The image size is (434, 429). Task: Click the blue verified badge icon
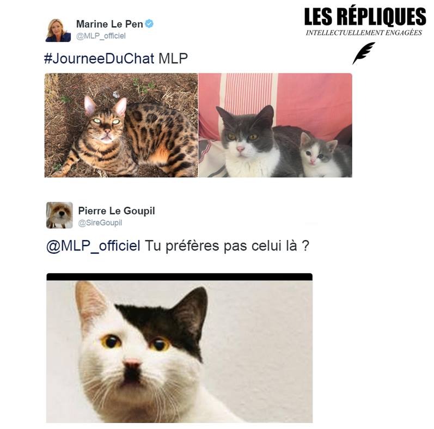coord(149,24)
